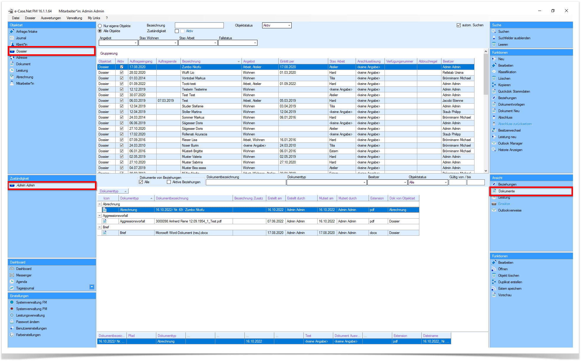The image size is (583, 362).
Task: Toggle first Zuständigkeit checkbox
Action: (x=177, y=31)
